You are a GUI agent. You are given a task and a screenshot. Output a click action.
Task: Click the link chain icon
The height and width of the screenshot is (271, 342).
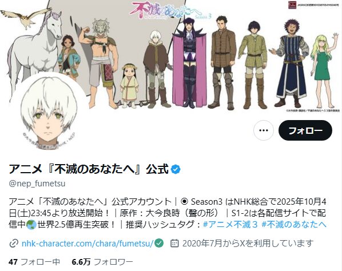(14, 244)
